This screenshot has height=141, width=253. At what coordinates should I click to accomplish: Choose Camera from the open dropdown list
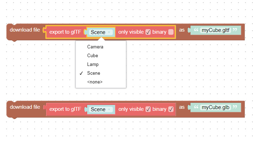point(101,47)
